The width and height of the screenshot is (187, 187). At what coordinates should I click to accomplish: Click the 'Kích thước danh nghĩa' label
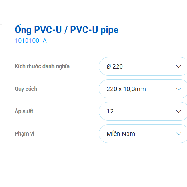pyautogui.click(x=42, y=66)
